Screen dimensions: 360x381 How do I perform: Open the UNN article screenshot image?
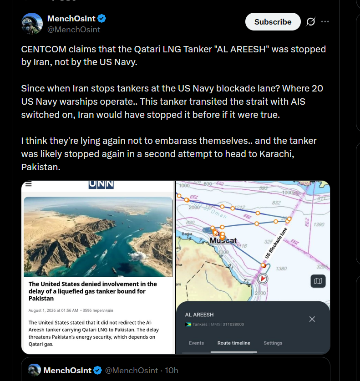point(98,267)
